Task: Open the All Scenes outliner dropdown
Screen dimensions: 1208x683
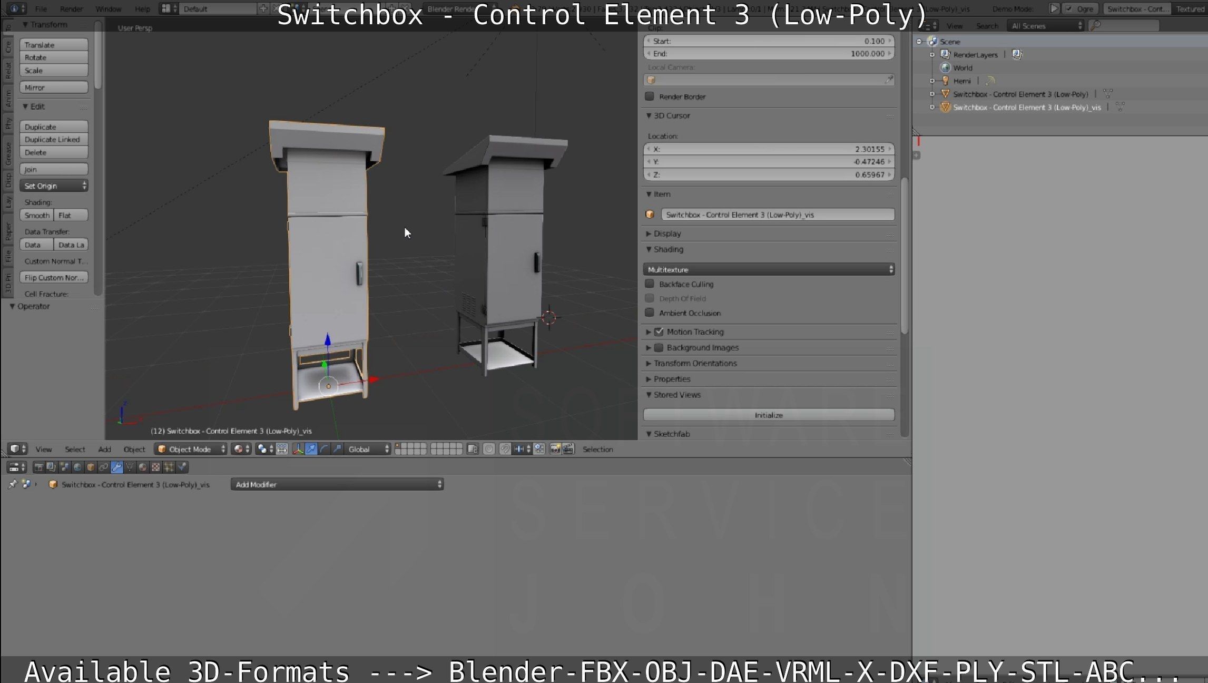Action: click(1046, 25)
